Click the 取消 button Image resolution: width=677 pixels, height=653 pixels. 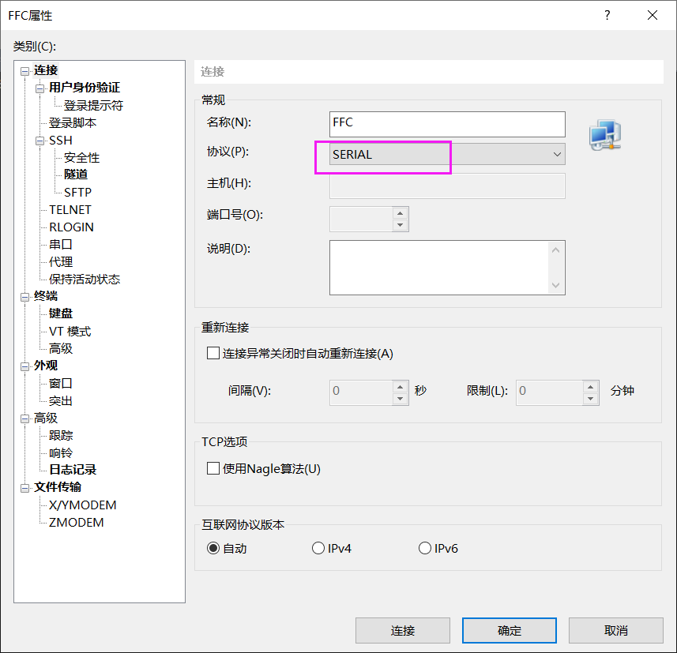615,631
